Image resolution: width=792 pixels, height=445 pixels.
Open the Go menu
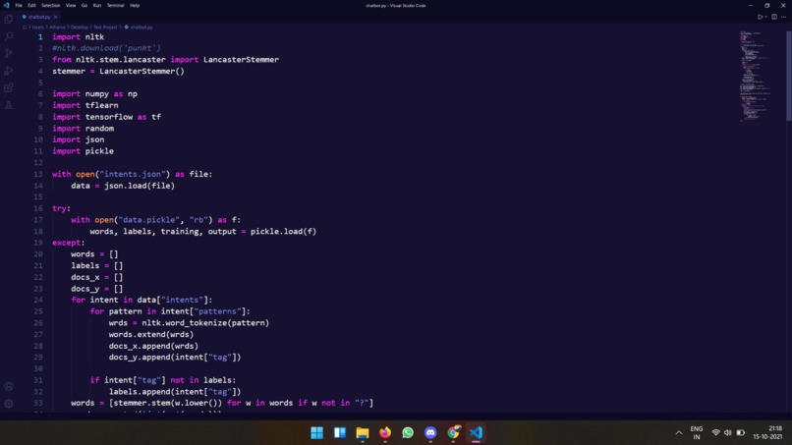[x=85, y=6]
